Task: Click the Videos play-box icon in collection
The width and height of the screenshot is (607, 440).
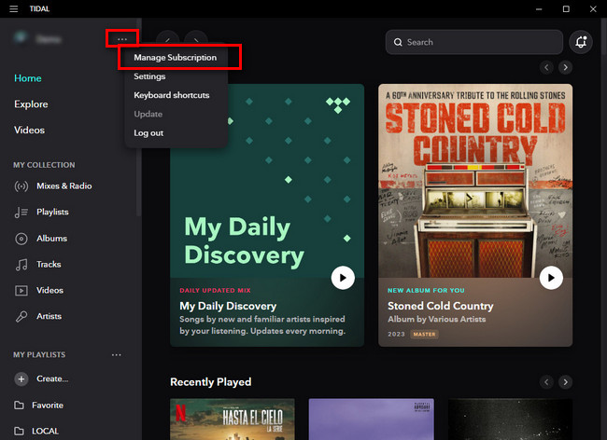Action: (21, 290)
